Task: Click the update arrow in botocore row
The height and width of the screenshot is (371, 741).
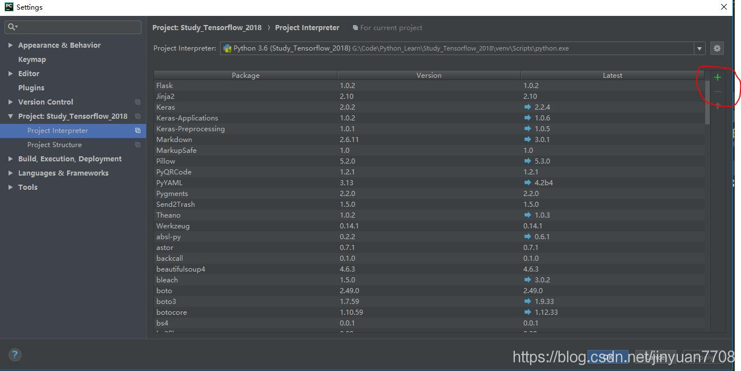Action: pos(527,312)
